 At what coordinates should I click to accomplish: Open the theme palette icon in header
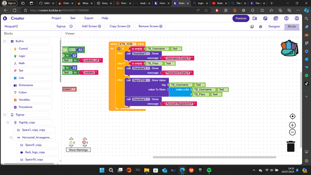[265, 18]
